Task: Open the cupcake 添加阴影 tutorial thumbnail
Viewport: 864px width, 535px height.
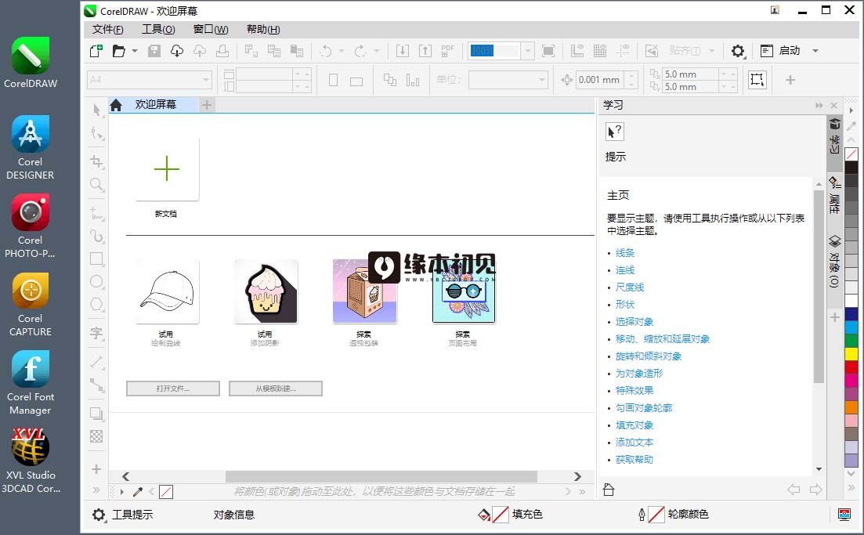Action: click(x=266, y=291)
